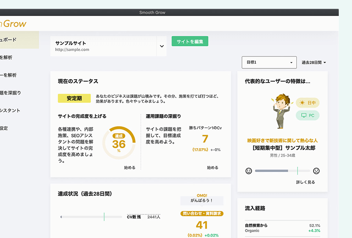Click the 詳しく見る link
The width and height of the screenshot is (352, 238).
coord(305,182)
